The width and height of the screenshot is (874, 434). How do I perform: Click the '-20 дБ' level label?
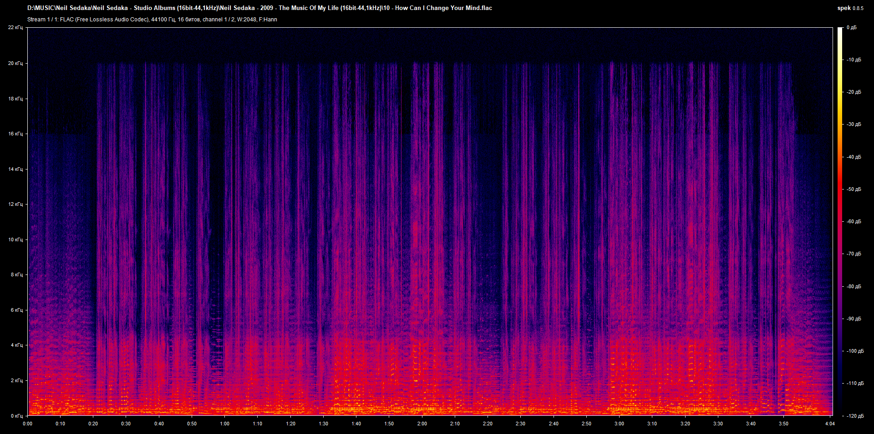pos(854,92)
